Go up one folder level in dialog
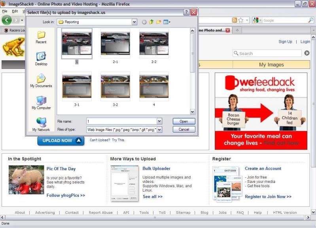 (x=151, y=22)
